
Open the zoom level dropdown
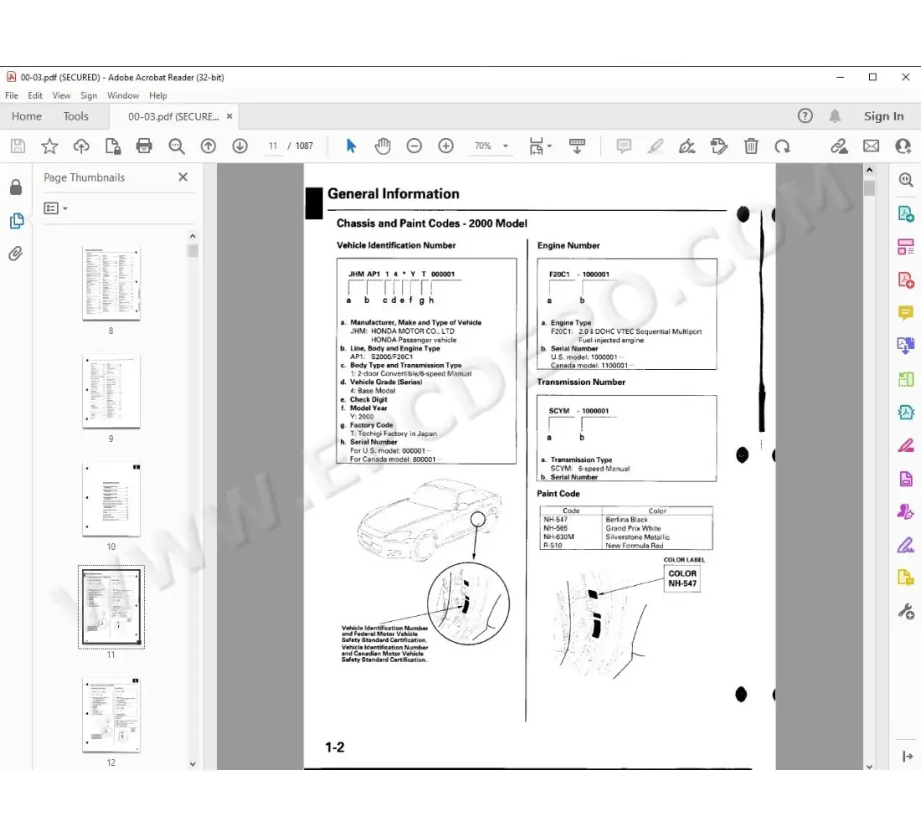point(504,146)
